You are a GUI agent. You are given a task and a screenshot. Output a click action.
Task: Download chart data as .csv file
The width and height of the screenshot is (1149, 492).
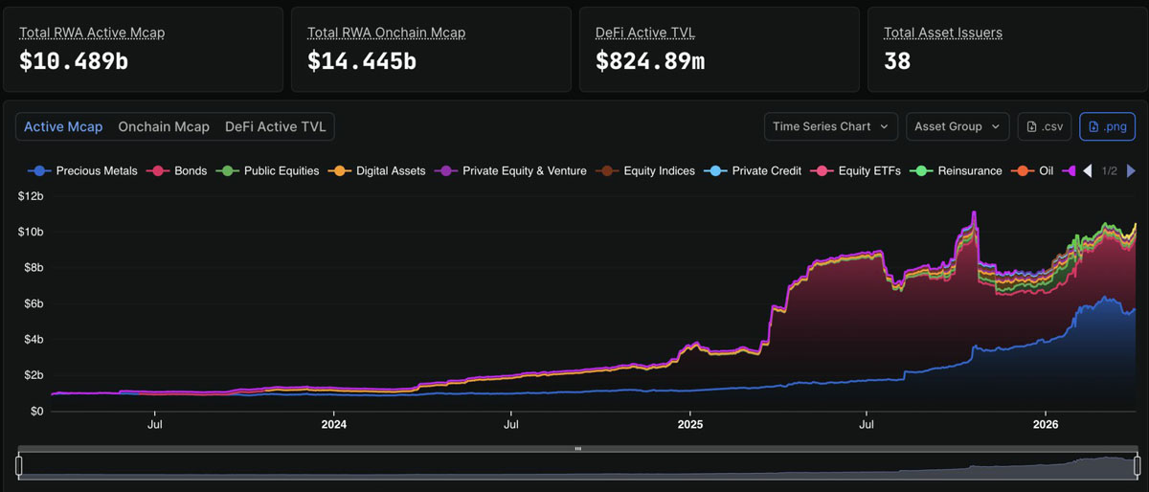1044,126
